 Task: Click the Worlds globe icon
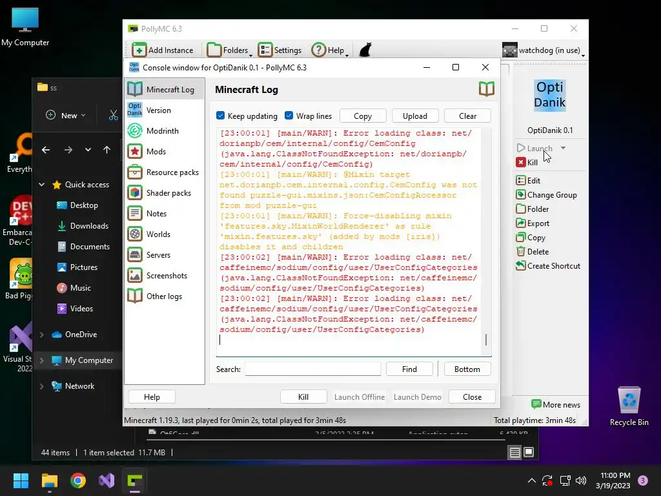point(135,234)
